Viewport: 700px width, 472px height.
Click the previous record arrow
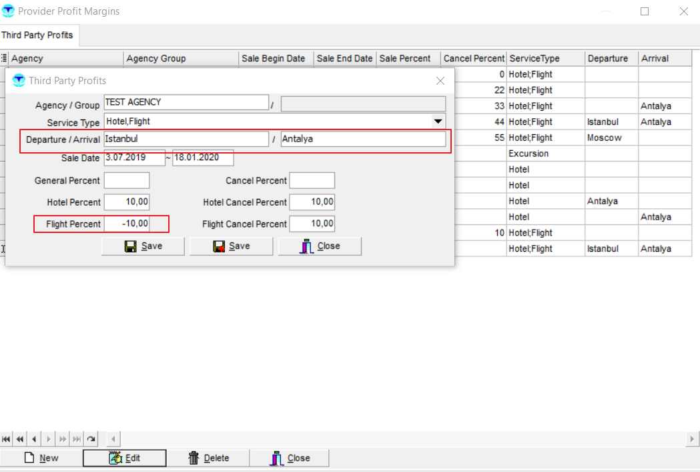point(34,439)
